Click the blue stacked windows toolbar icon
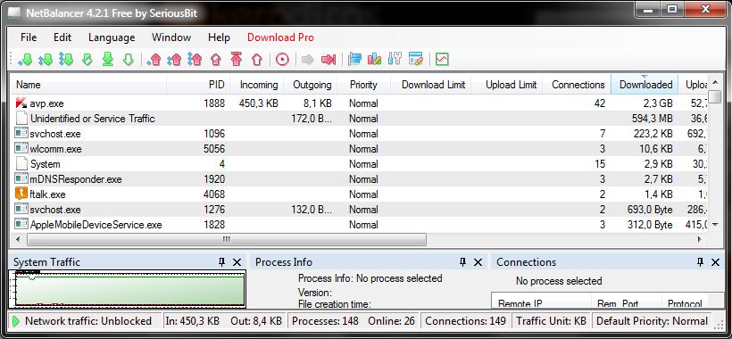732x339 pixels. tap(354, 59)
